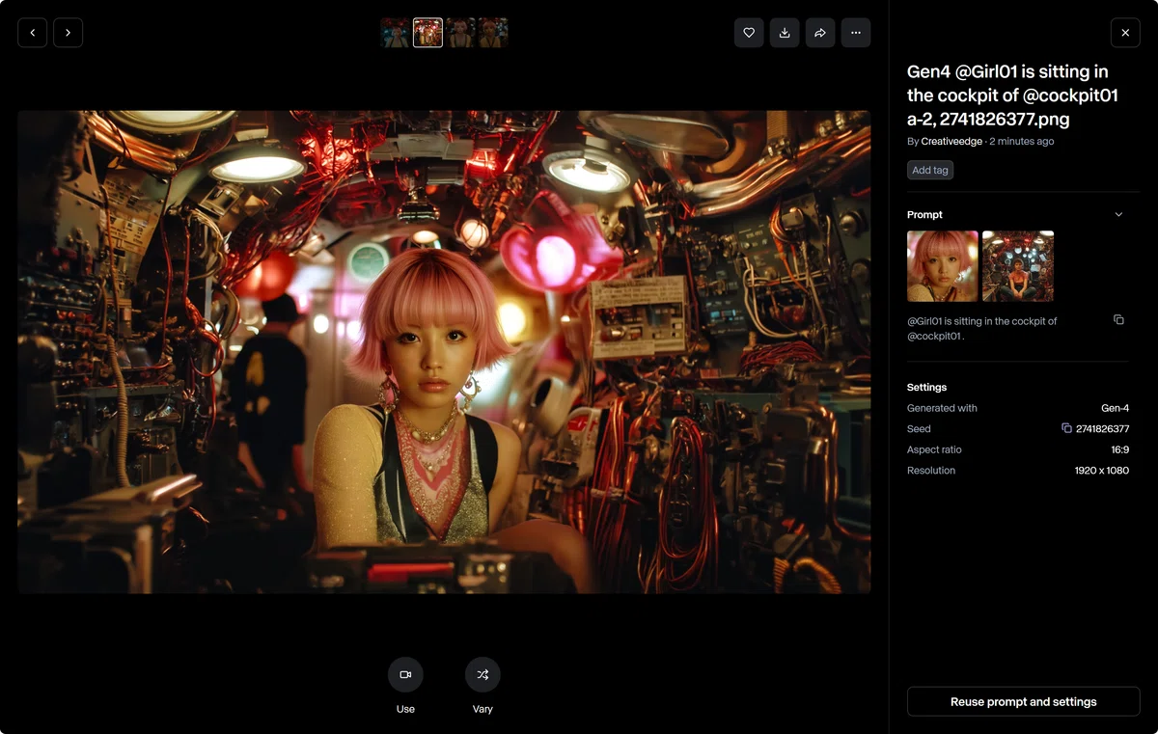This screenshot has width=1158, height=734.
Task: Like the image with the heart icon
Action: pyautogui.click(x=749, y=33)
